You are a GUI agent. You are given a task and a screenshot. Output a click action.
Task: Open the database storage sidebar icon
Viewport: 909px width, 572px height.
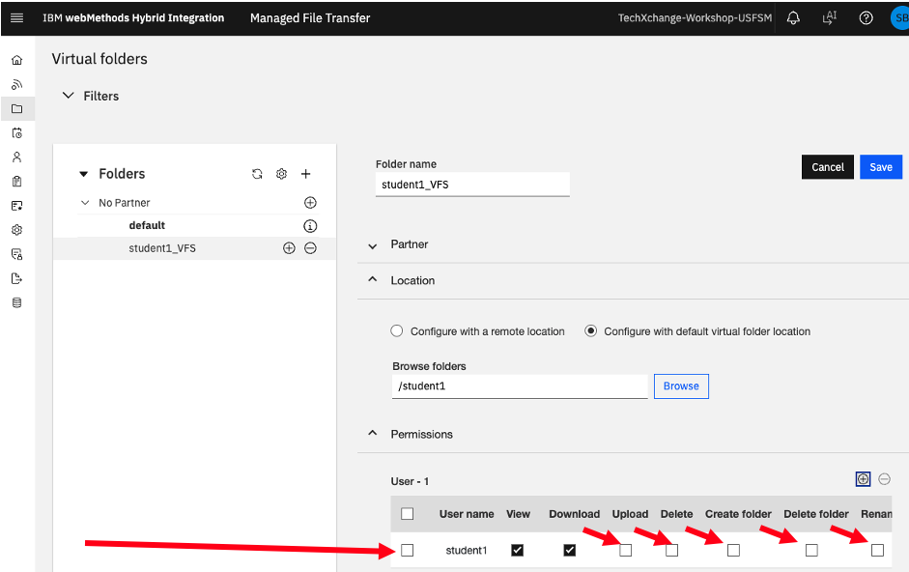point(16,302)
